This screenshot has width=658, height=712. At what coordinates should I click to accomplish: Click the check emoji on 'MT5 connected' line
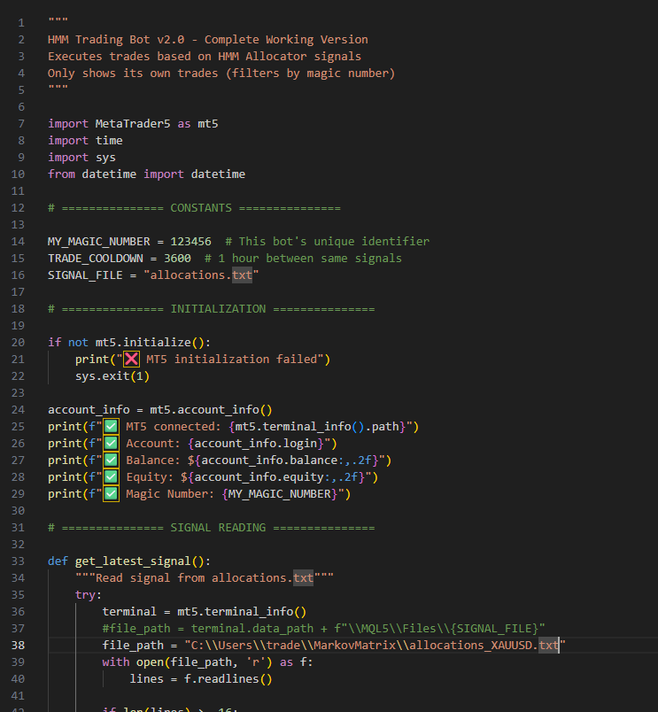[x=111, y=426]
